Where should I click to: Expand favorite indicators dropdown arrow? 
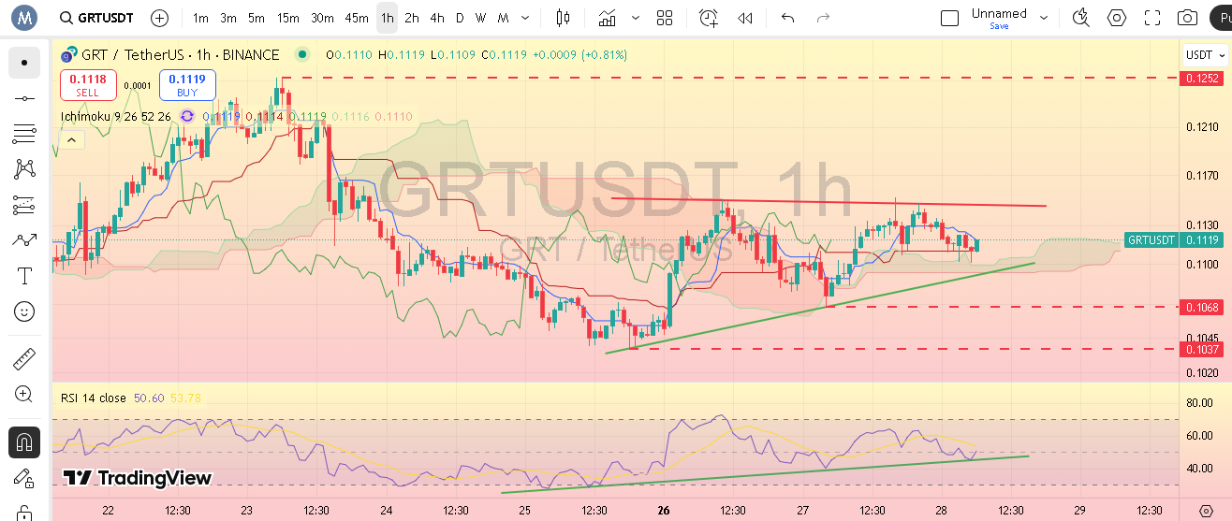click(x=637, y=18)
